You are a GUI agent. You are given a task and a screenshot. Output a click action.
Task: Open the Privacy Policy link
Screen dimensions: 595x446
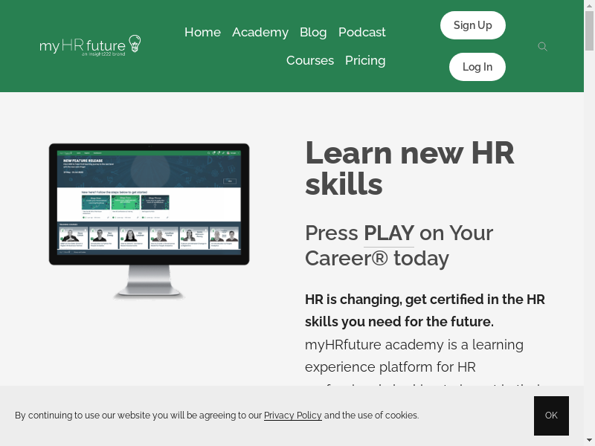tap(292, 416)
